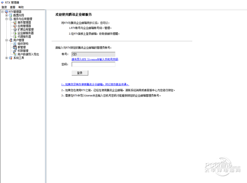Open link to activate 腾讯企业邮箱
247x183 pixels.
[95, 85]
